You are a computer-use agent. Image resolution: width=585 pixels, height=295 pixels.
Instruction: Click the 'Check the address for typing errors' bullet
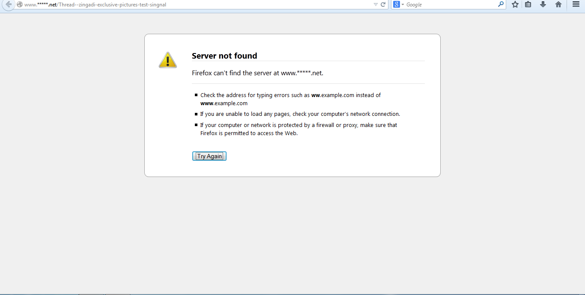290,99
